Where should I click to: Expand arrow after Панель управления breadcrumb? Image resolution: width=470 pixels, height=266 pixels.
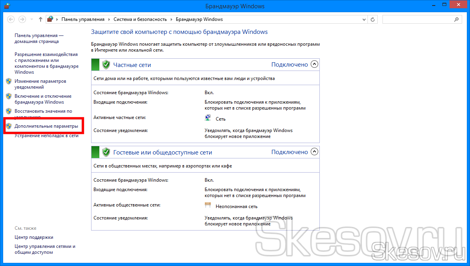point(109,19)
